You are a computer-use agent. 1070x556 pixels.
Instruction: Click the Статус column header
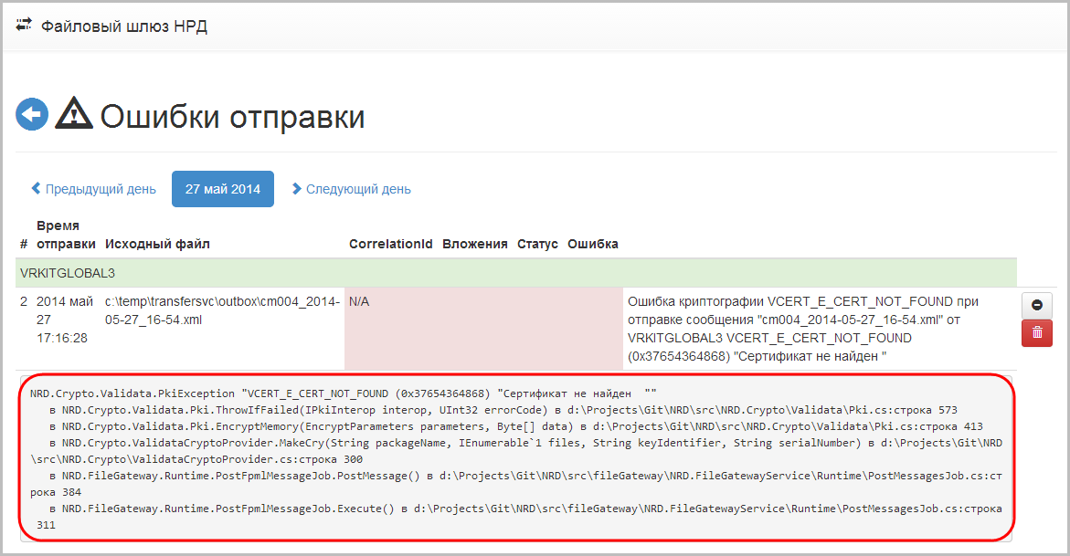[537, 245]
